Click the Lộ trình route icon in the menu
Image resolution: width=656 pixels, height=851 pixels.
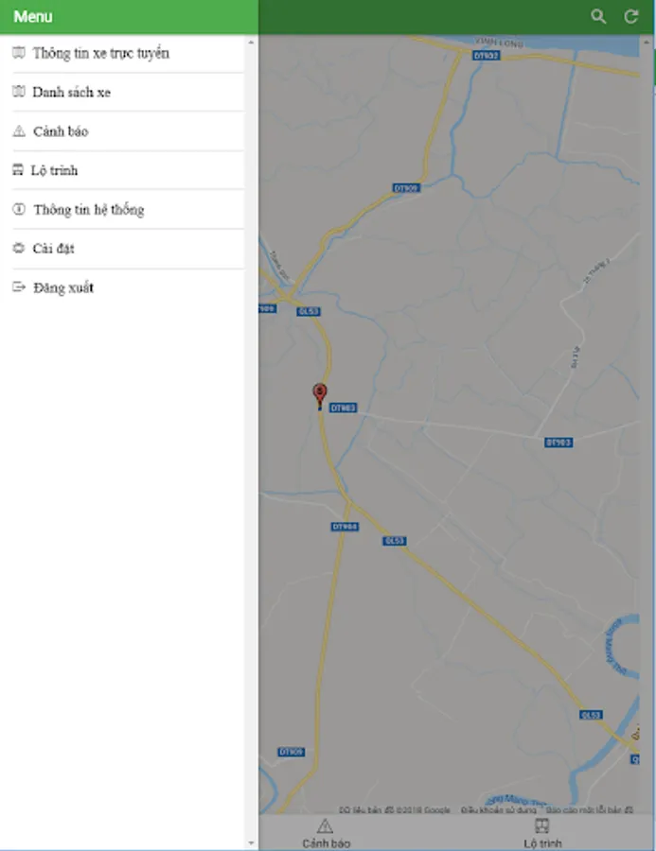(17, 170)
